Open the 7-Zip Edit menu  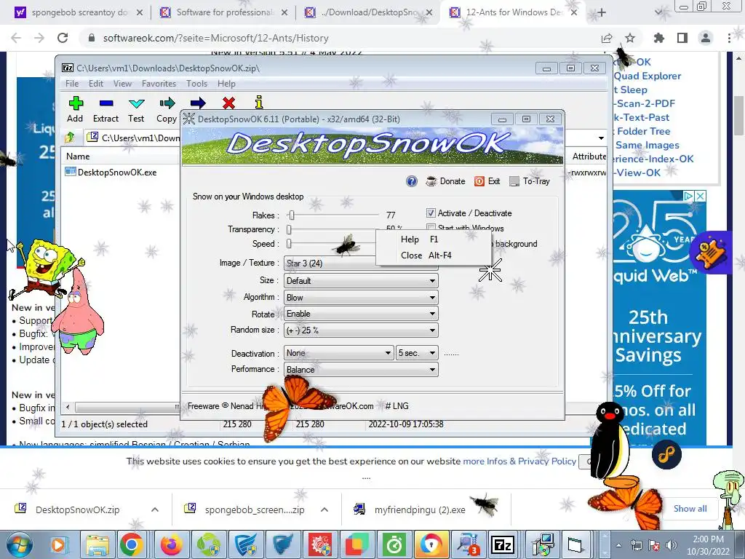(96, 84)
